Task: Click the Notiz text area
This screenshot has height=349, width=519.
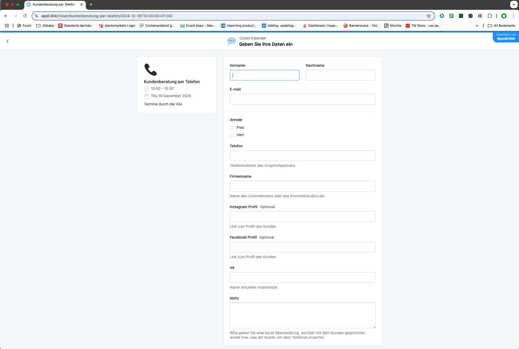Action: [302, 315]
